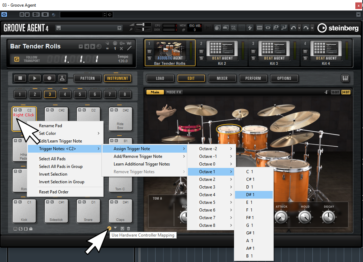Click the A/B comparison settings icon
Screen dimensions: 363x262
36,15
